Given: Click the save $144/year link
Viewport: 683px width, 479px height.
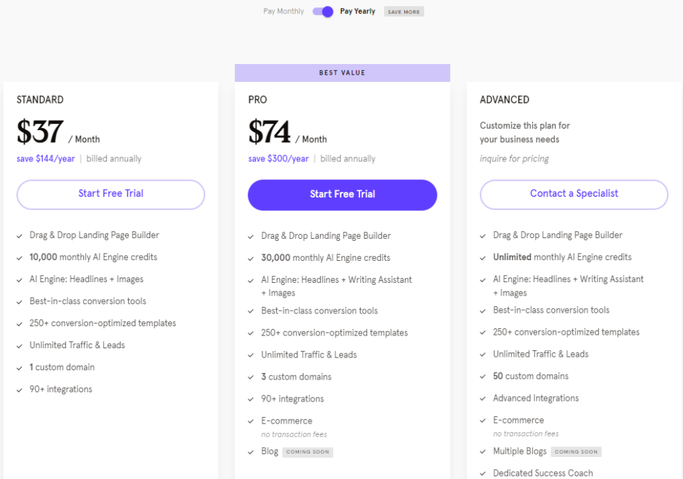Looking at the screenshot, I should click(45, 158).
